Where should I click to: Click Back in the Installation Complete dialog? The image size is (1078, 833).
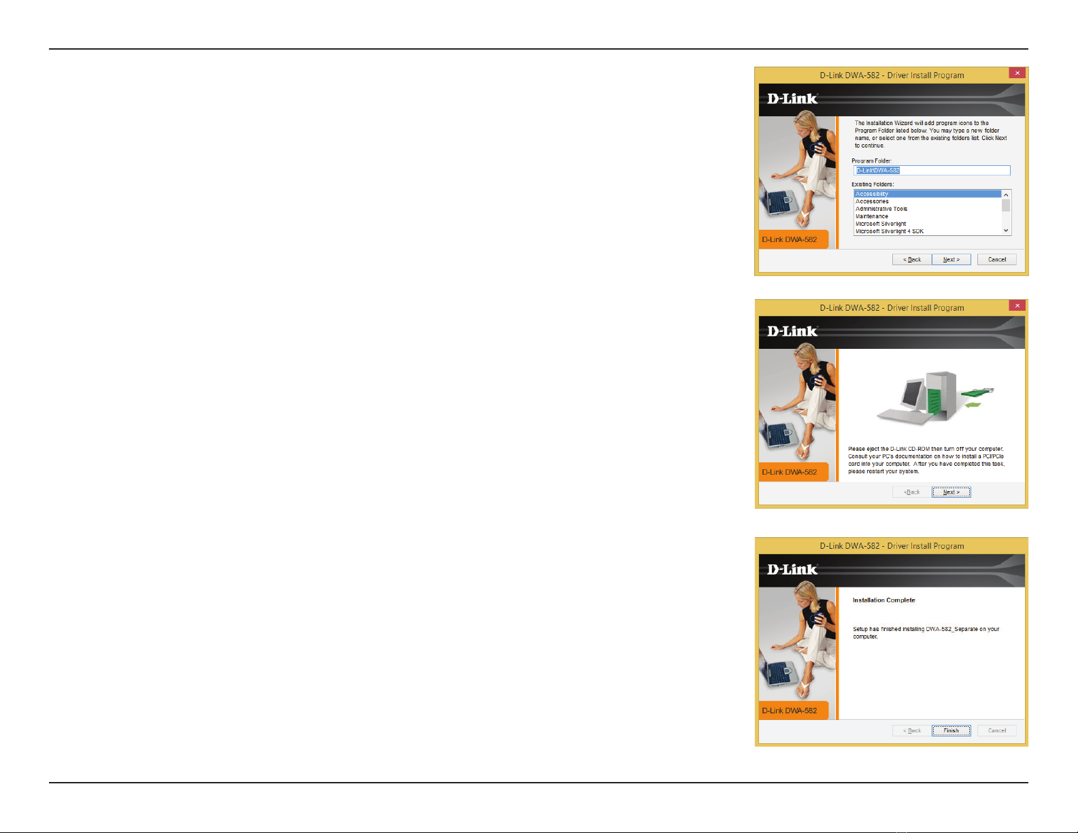(x=912, y=731)
